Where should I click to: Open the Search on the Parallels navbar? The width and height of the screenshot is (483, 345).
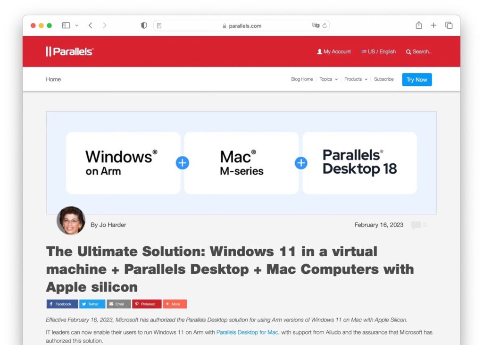[418, 51]
